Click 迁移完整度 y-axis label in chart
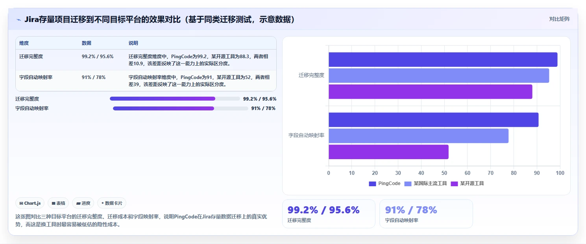Viewport: 586px width, 244px height. click(x=311, y=75)
